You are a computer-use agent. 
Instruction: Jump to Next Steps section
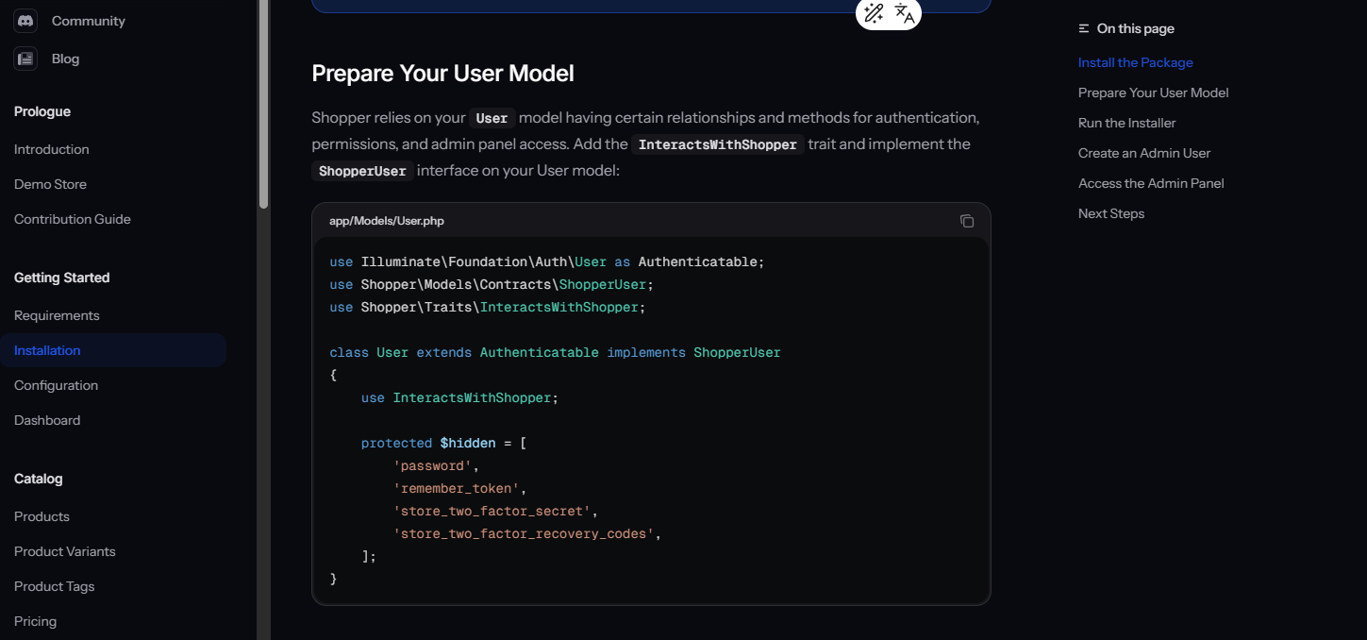tap(1111, 213)
